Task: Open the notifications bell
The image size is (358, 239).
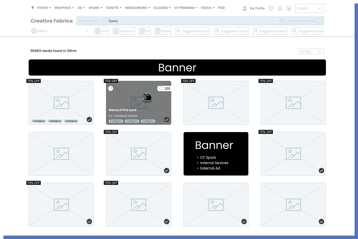Action: (x=280, y=8)
